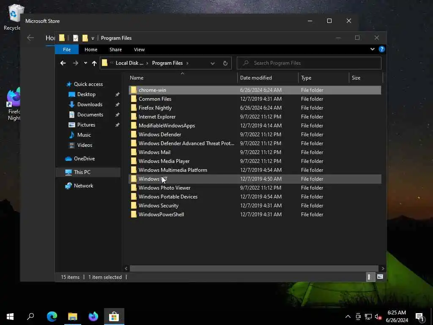This screenshot has height=325, width=433.
Task: Select the Windows Mail folder icon
Action: point(134,152)
